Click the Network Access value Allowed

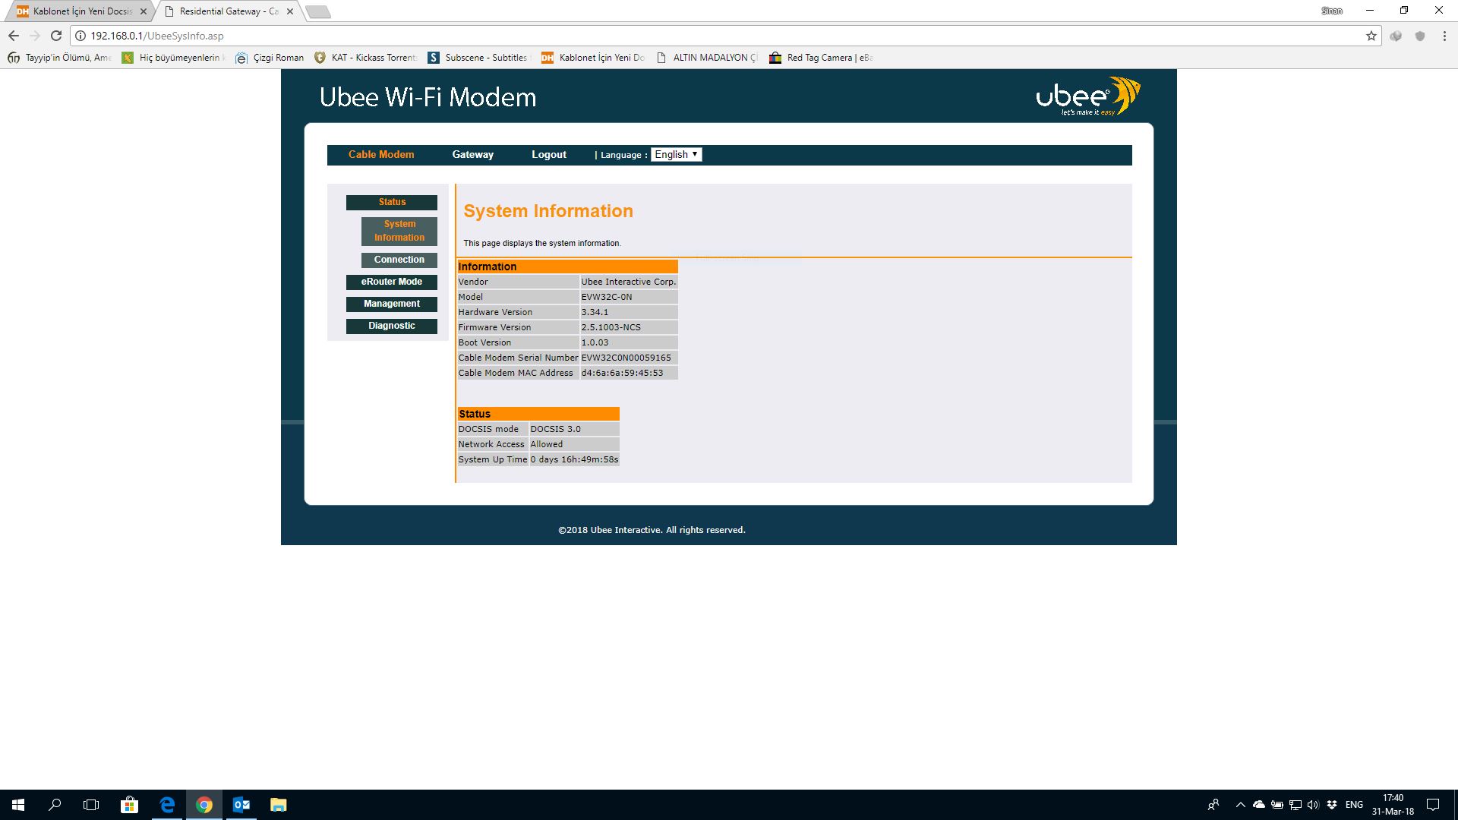coord(547,444)
